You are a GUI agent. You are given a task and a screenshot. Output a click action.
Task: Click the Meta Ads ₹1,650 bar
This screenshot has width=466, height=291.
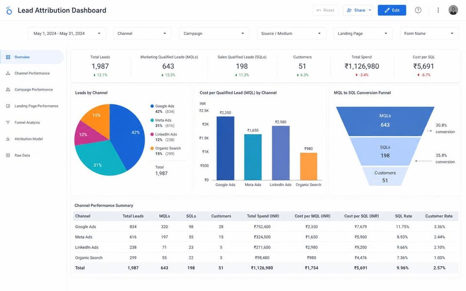point(253,157)
